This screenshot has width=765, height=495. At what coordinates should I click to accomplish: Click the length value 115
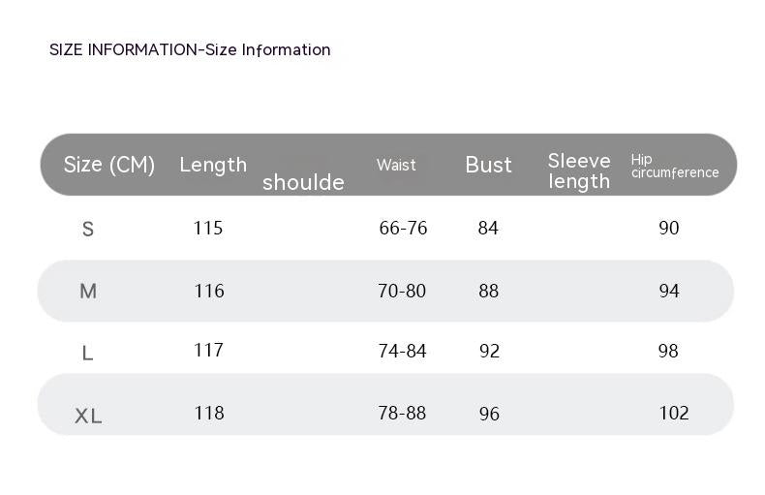(208, 228)
